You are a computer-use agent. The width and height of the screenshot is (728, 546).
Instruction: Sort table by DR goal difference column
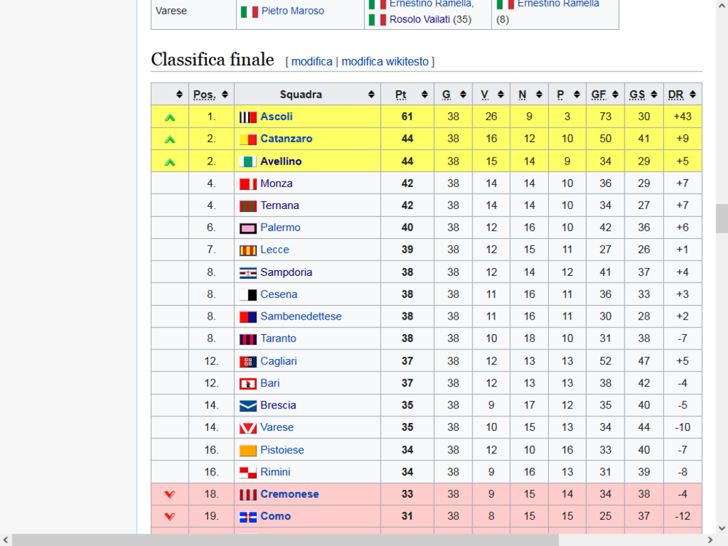693,95
